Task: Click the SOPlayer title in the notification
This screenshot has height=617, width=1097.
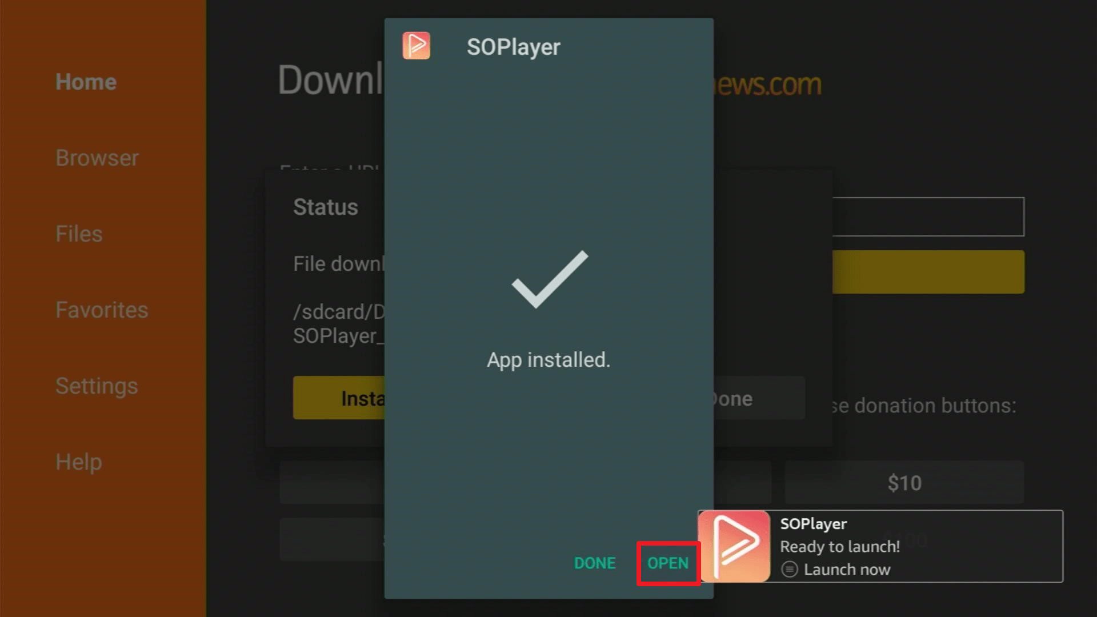Action: pyautogui.click(x=814, y=524)
